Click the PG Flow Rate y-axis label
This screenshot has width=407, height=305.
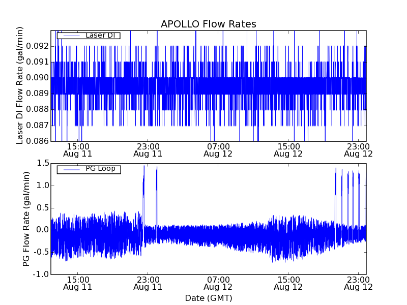pyautogui.click(x=26, y=219)
